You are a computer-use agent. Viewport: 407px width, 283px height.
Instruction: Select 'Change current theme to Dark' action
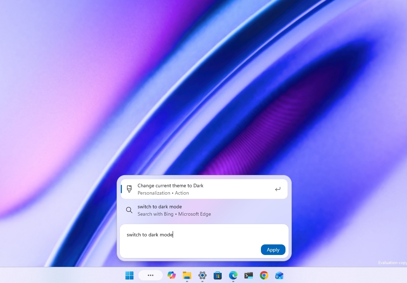(x=204, y=189)
